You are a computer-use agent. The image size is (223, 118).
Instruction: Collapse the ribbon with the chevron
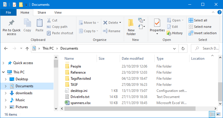(x=213, y=12)
